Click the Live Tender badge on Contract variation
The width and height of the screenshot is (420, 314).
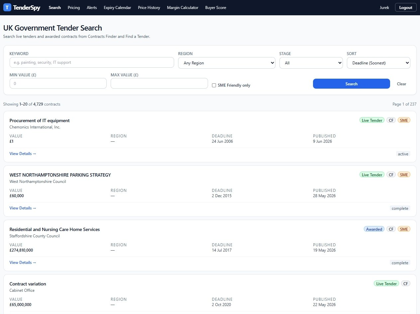click(386, 283)
